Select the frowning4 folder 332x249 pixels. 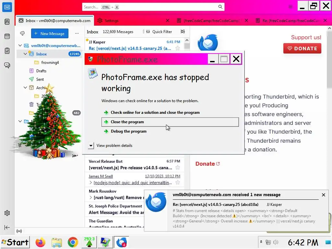click(50, 63)
